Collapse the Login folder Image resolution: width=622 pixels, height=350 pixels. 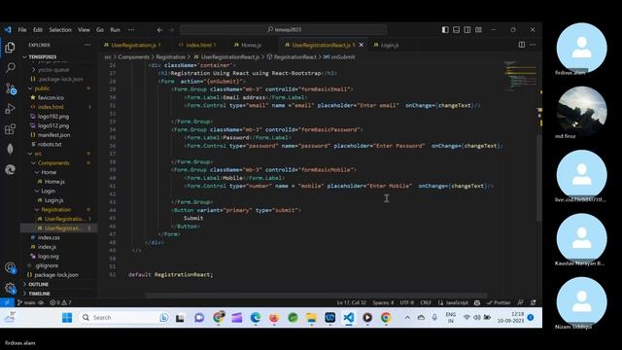coord(59,191)
